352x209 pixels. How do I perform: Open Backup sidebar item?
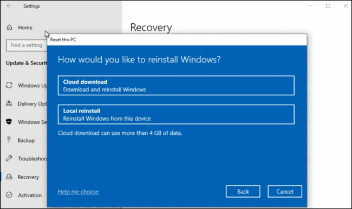click(x=27, y=140)
